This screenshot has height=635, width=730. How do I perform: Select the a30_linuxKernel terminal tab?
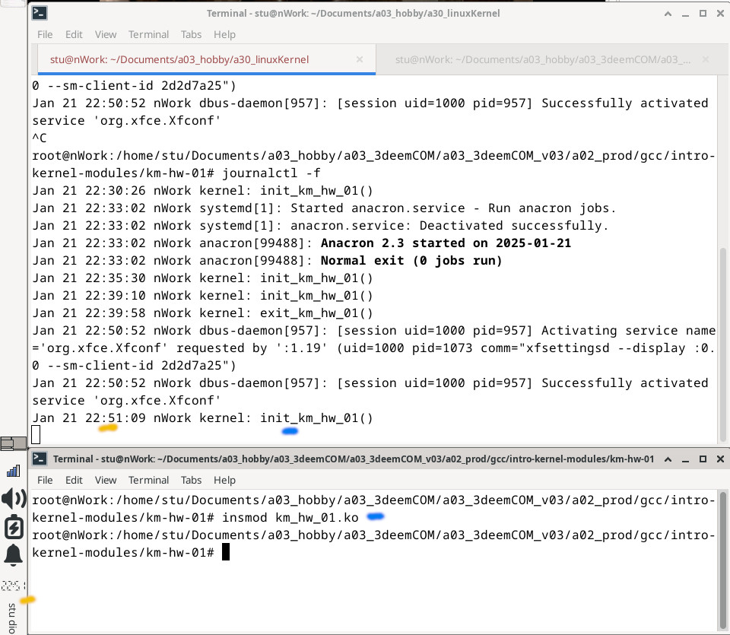179,59
